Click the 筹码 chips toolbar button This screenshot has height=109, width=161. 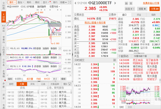pyautogui.click(x=29, y=2)
